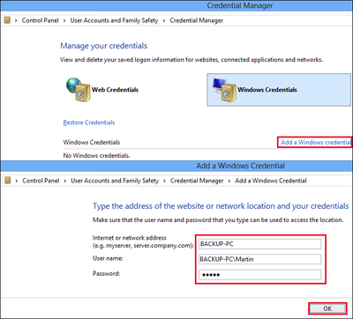This screenshot has width=353, height=319.
Task: Expand arrow after Control Panel in top breadcrumb
Action: [x=64, y=20]
